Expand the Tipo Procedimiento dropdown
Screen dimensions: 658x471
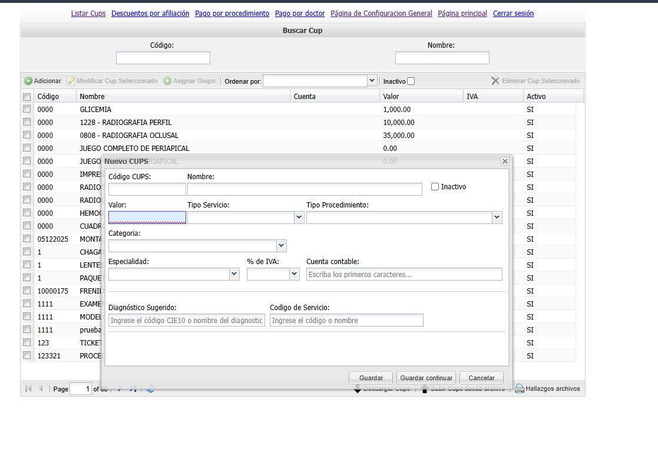pos(497,218)
